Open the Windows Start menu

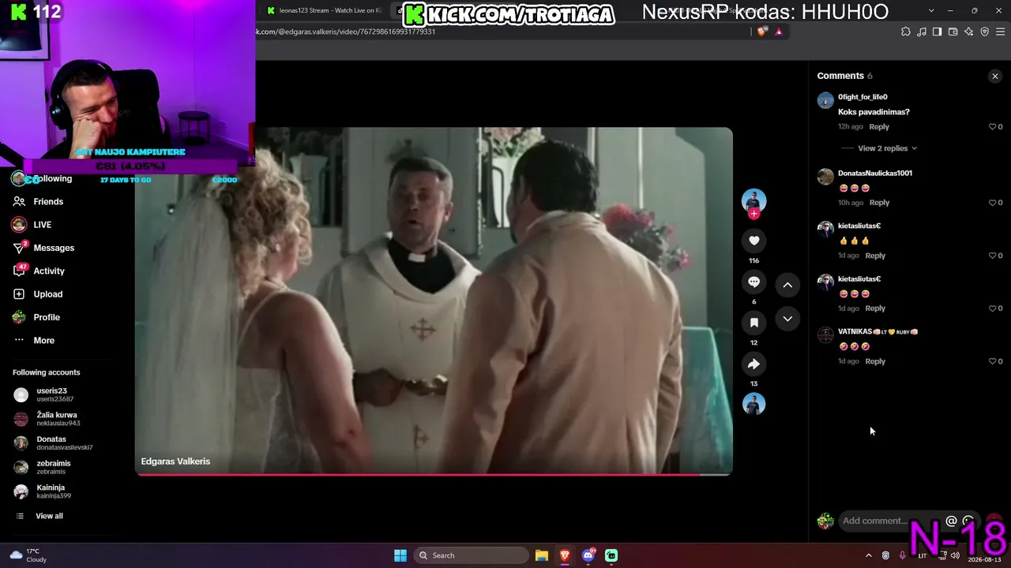tap(400, 555)
